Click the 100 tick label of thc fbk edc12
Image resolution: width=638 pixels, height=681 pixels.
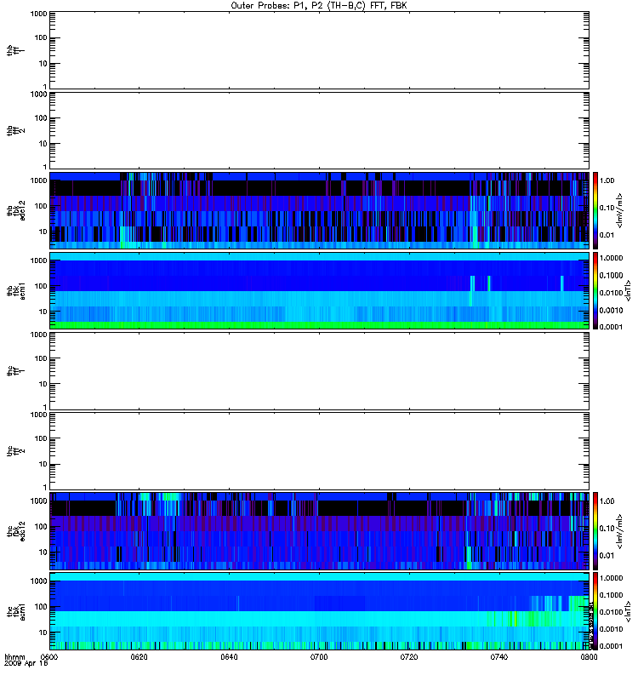click(x=40, y=527)
